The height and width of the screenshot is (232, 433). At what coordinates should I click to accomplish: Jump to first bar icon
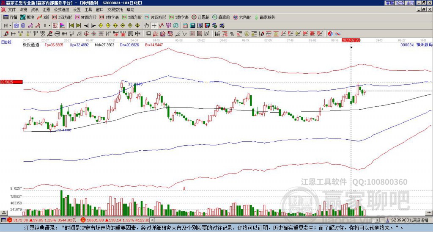pos(71,25)
